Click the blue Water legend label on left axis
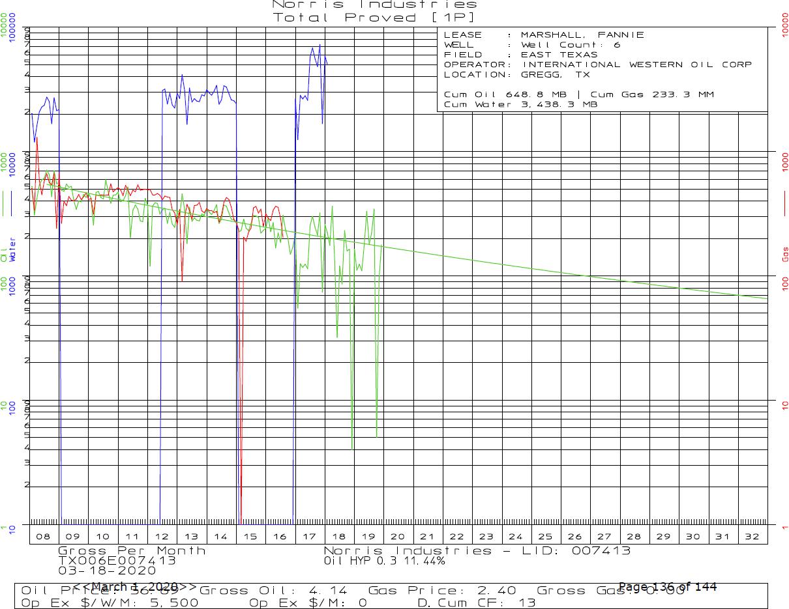Image resolution: width=789 pixels, height=609 pixels. click(12, 251)
